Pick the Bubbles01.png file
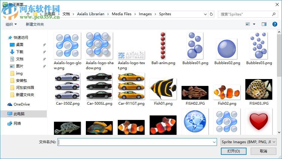Image resolution: width=282 pixels, height=159 pixels. click(195, 46)
